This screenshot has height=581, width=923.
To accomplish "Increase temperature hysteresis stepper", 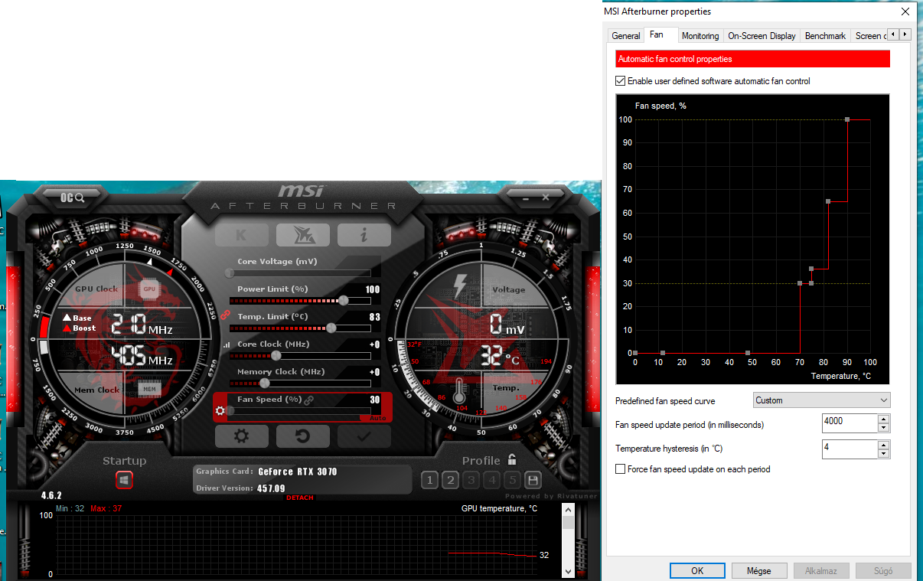I will coord(884,445).
